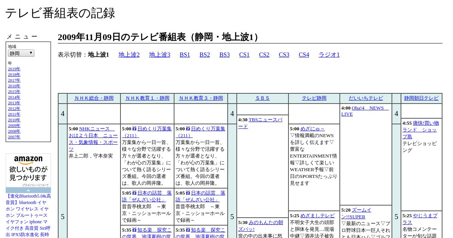This screenshot has width=453, height=238.
Task: Switch view to CS4
Action: [x=304, y=55]
